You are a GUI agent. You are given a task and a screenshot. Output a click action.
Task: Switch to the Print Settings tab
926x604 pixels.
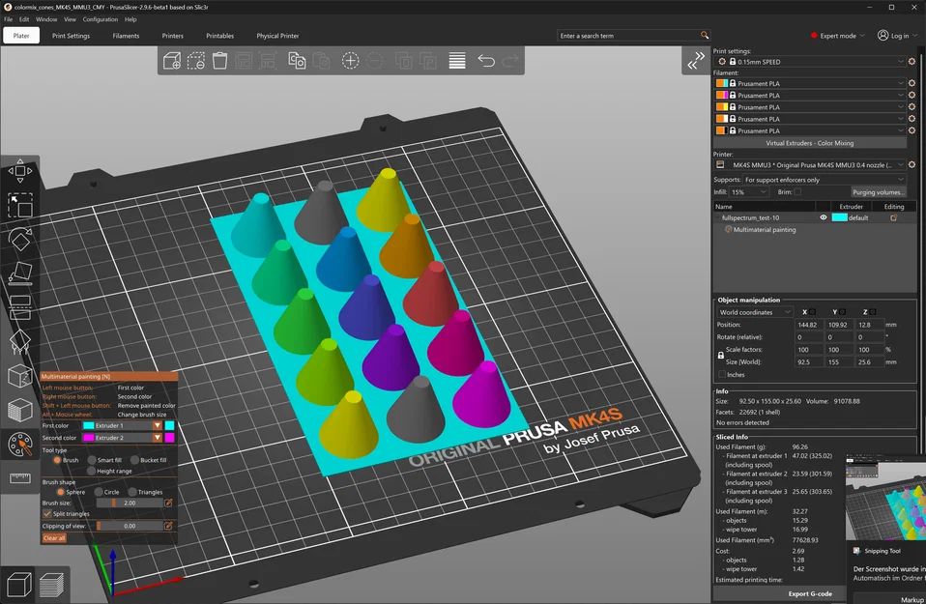point(71,36)
